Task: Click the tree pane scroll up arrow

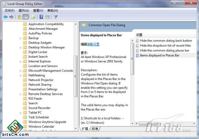Action: (x=75, y=24)
